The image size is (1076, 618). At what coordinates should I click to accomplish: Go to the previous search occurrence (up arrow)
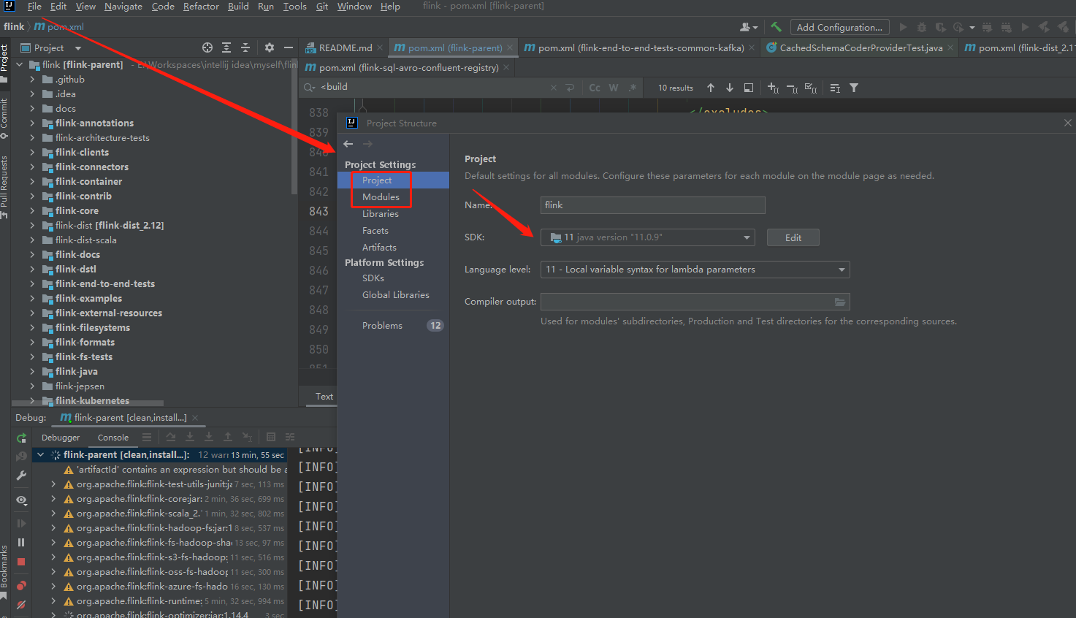(x=711, y=88)
